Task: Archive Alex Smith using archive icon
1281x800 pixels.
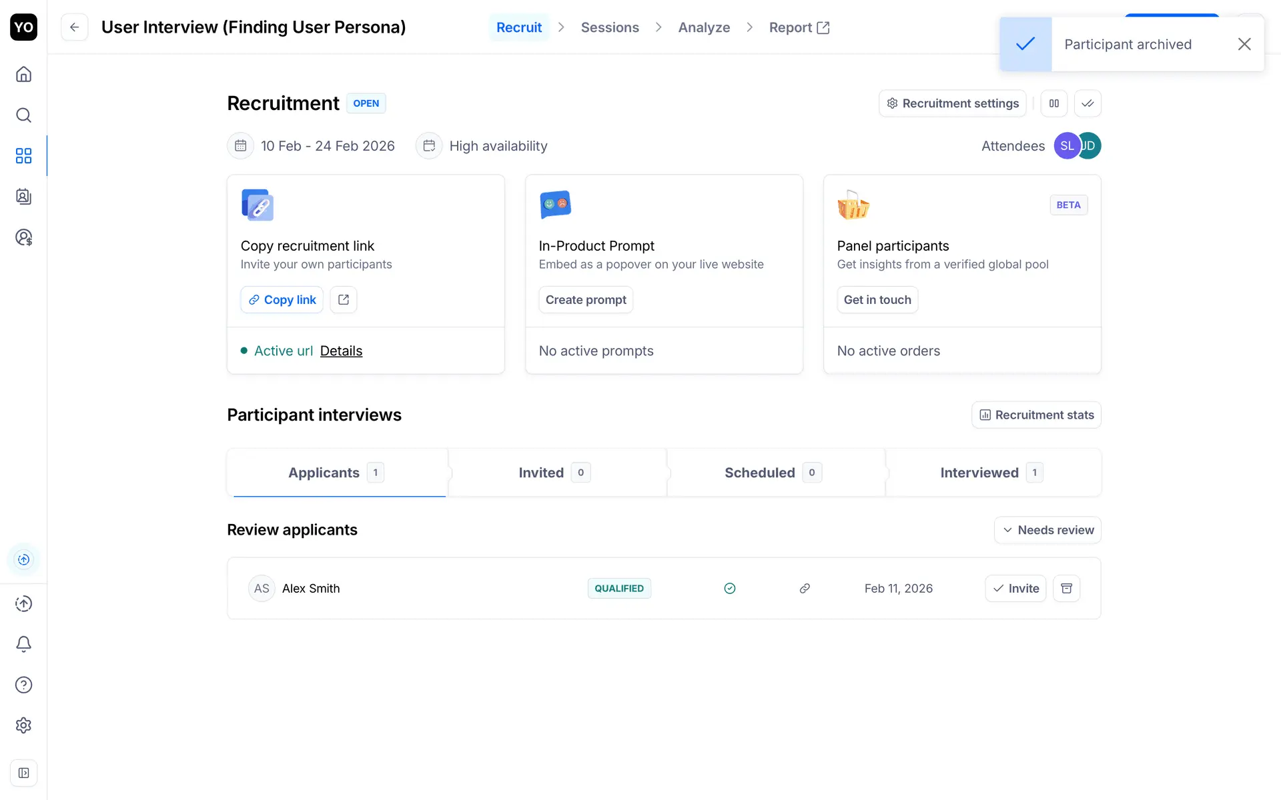Action: click(x=1066, y=588)
